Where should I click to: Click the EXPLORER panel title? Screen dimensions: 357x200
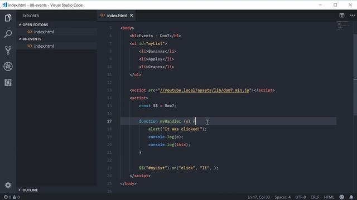(31, 16)
